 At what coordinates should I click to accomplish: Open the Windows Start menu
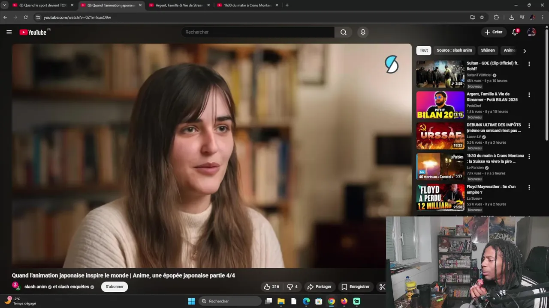tap(191, 301)
